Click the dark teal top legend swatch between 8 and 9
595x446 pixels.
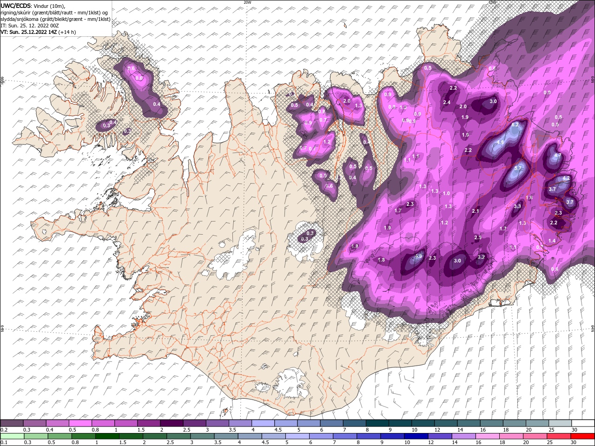[377, 423]
